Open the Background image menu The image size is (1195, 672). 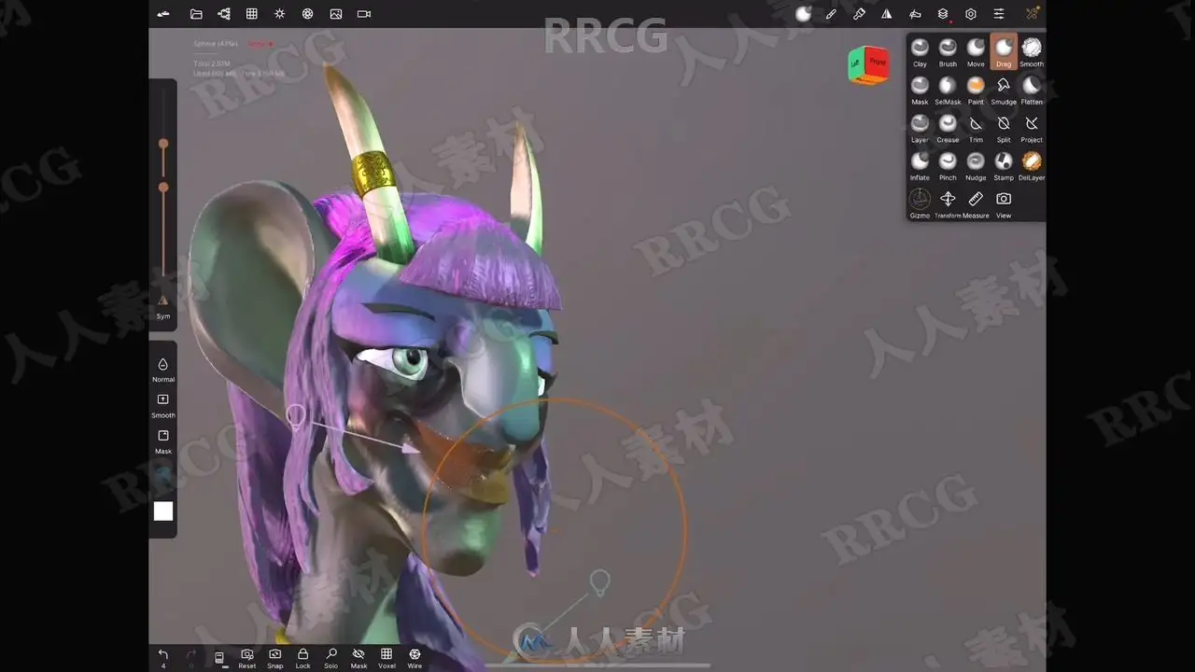[x=336, y=14]
